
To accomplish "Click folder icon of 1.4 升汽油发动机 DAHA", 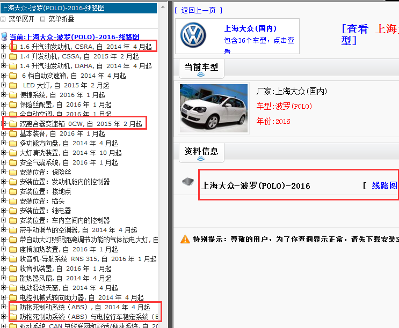I will [13, 66].
